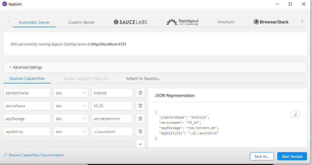Click the "appPackage": "com.tencent.mm" JSON line

(x=189, y=128)
